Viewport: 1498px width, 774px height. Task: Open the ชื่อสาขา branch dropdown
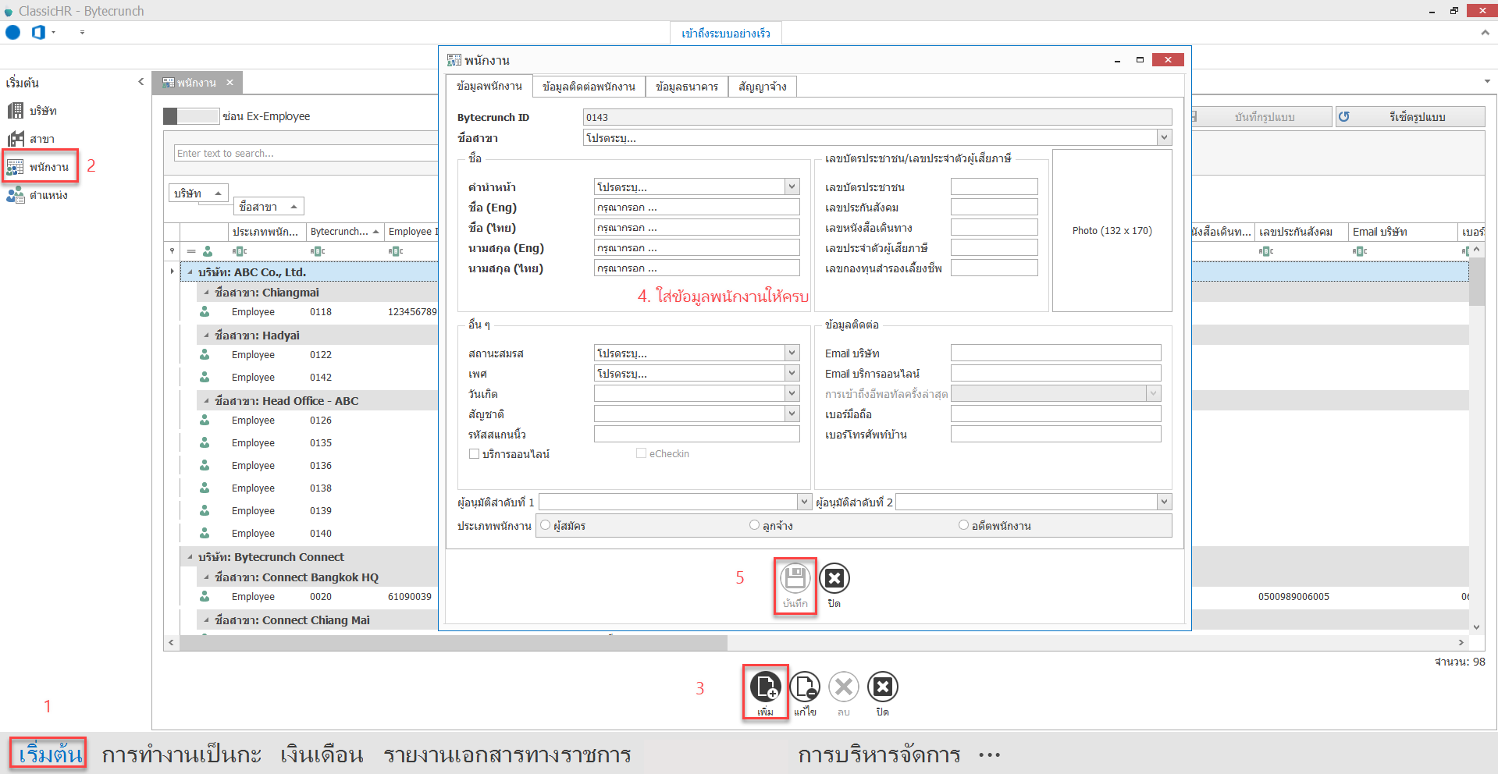click(x=1164, y=137)
